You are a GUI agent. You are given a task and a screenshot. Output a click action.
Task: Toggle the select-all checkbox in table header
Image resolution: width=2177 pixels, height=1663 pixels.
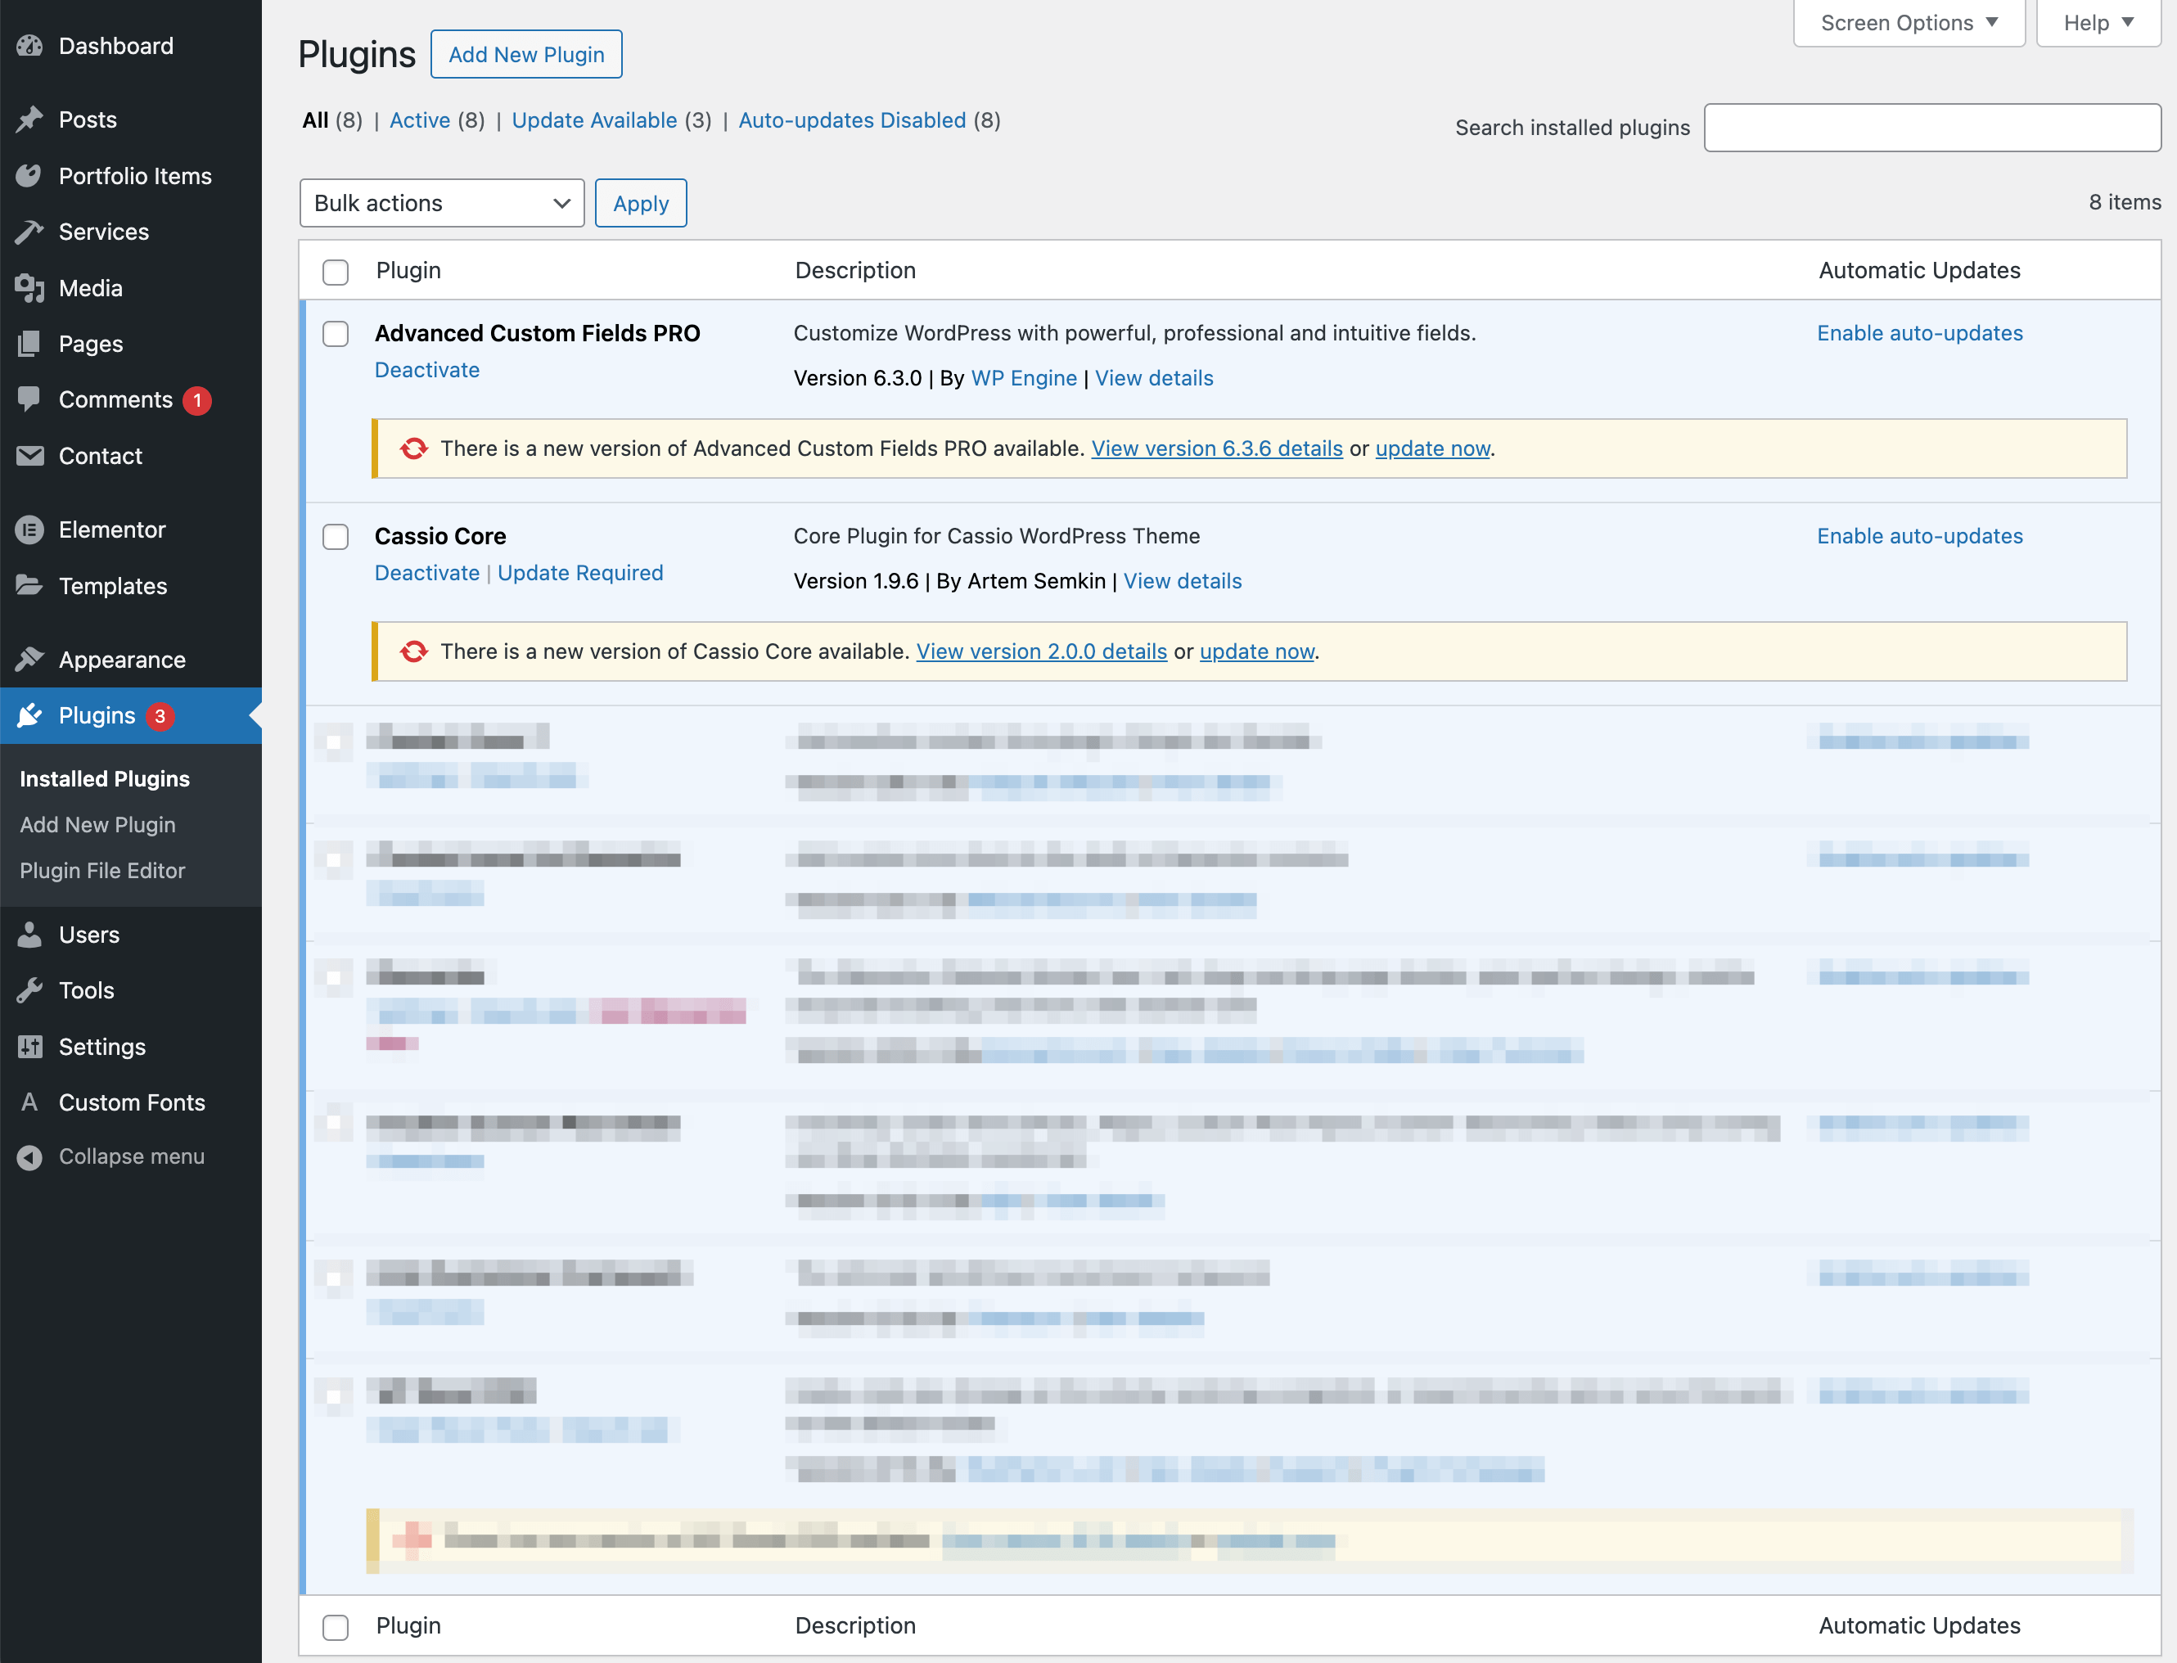tap(336, 271)
